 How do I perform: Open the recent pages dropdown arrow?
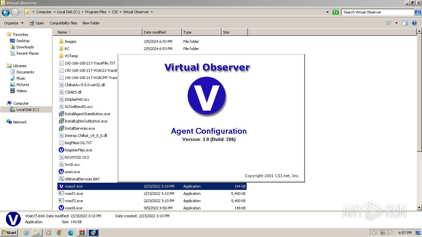[21, 12]
